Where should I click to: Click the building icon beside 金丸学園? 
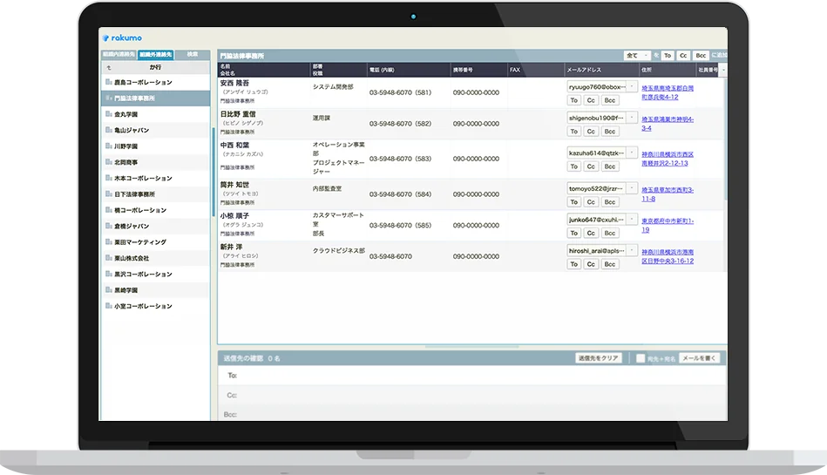pos(108,114)
